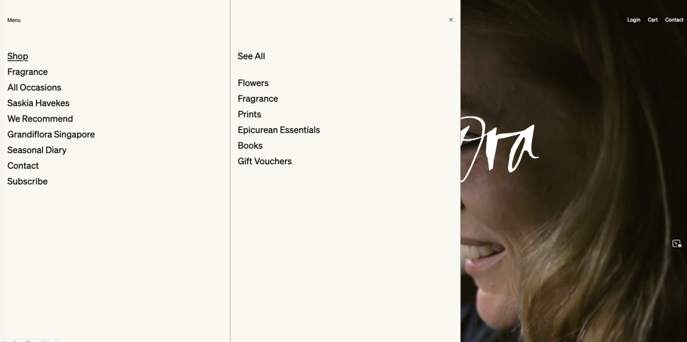
Task: Close the menu with the X icon
Action: [x=451, y=19]
